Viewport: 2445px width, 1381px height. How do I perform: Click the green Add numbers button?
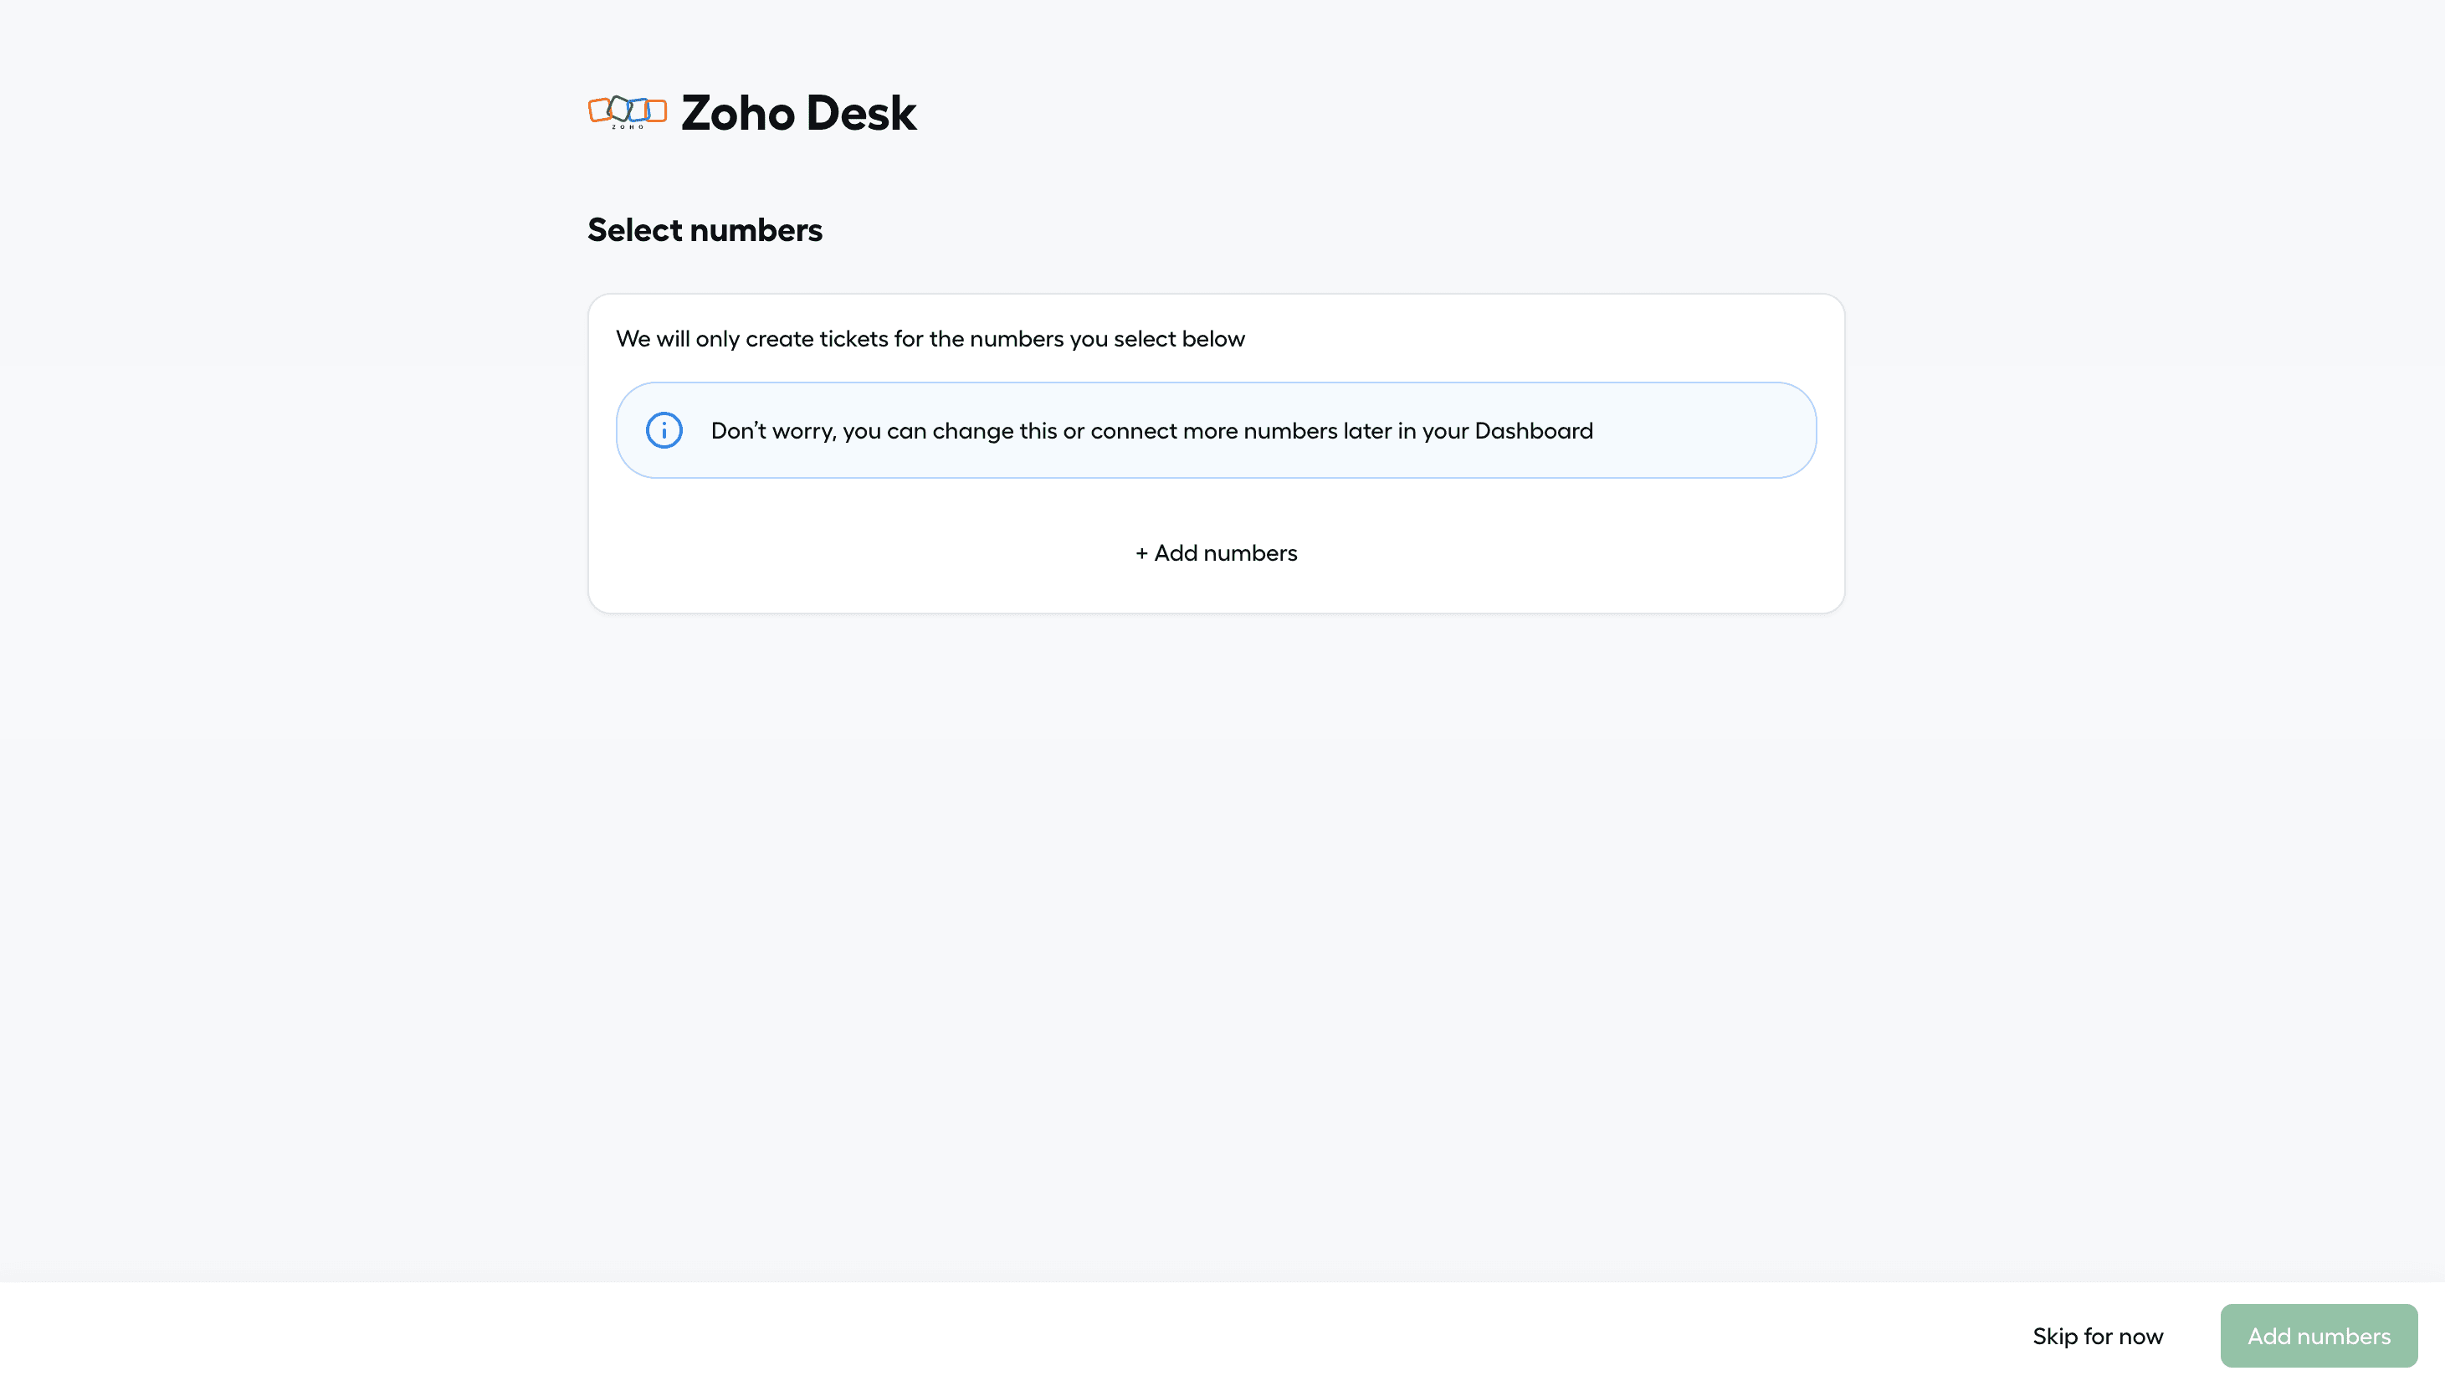2319,1336
